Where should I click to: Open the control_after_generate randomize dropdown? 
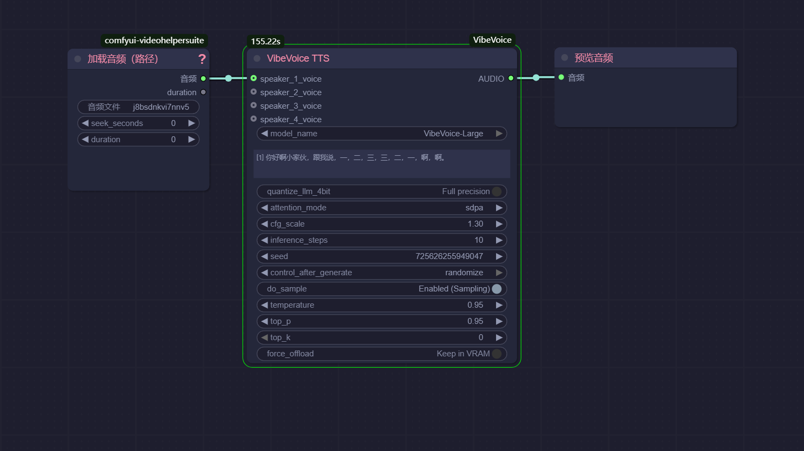pos(381,273)
